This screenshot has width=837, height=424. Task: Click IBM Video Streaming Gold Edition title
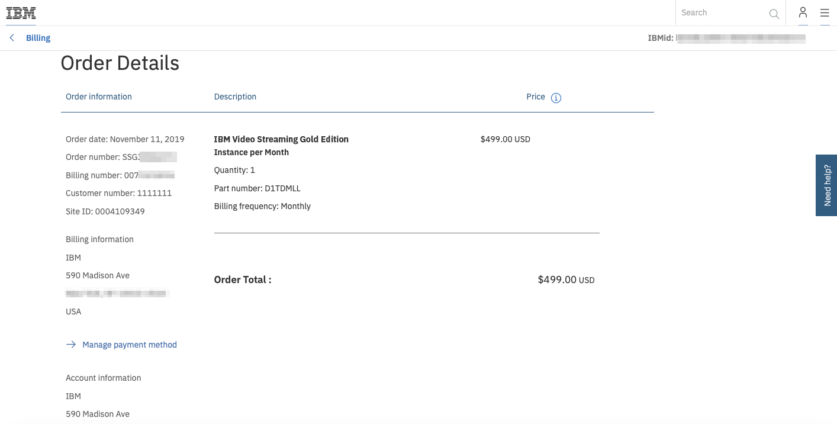281,139
